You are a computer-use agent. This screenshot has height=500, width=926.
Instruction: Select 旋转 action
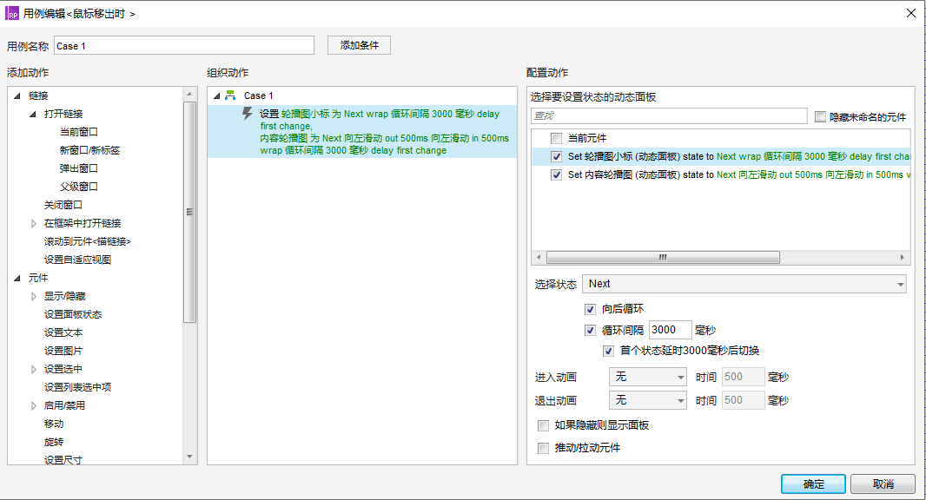(54, 442)
